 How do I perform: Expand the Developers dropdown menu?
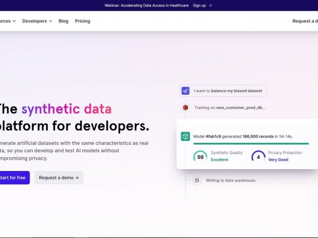coord(37,21)
